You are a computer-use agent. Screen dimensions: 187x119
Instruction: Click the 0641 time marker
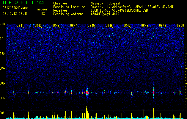pyautogui.click(x=20, y=26)
